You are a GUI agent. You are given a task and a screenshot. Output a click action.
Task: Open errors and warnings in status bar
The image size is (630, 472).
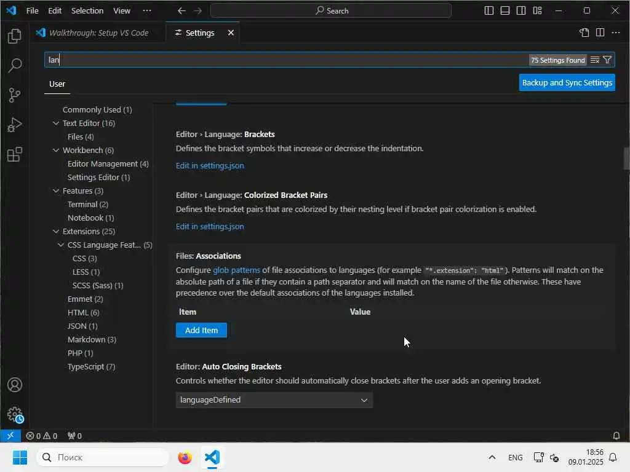(x=41, y=436)
